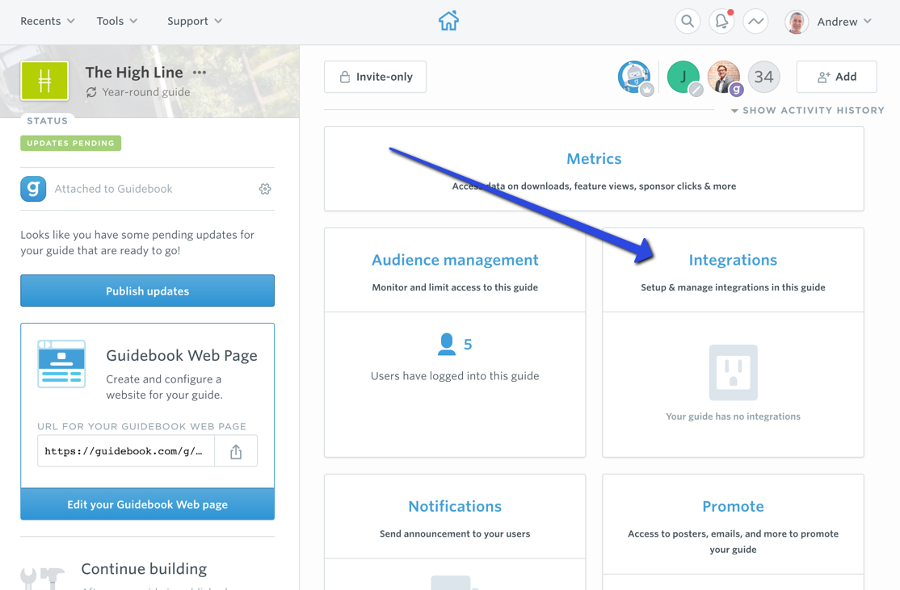This screenshot has height=590, width=900.
Task: Open the notifications bell icon
Action: point(721,22)
